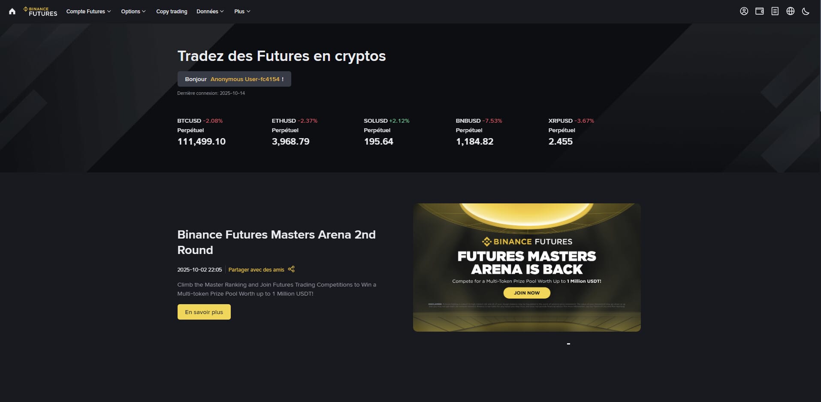Click the share icon beside Partager avec des amis
821x402 pixels.
pos(291,269)
